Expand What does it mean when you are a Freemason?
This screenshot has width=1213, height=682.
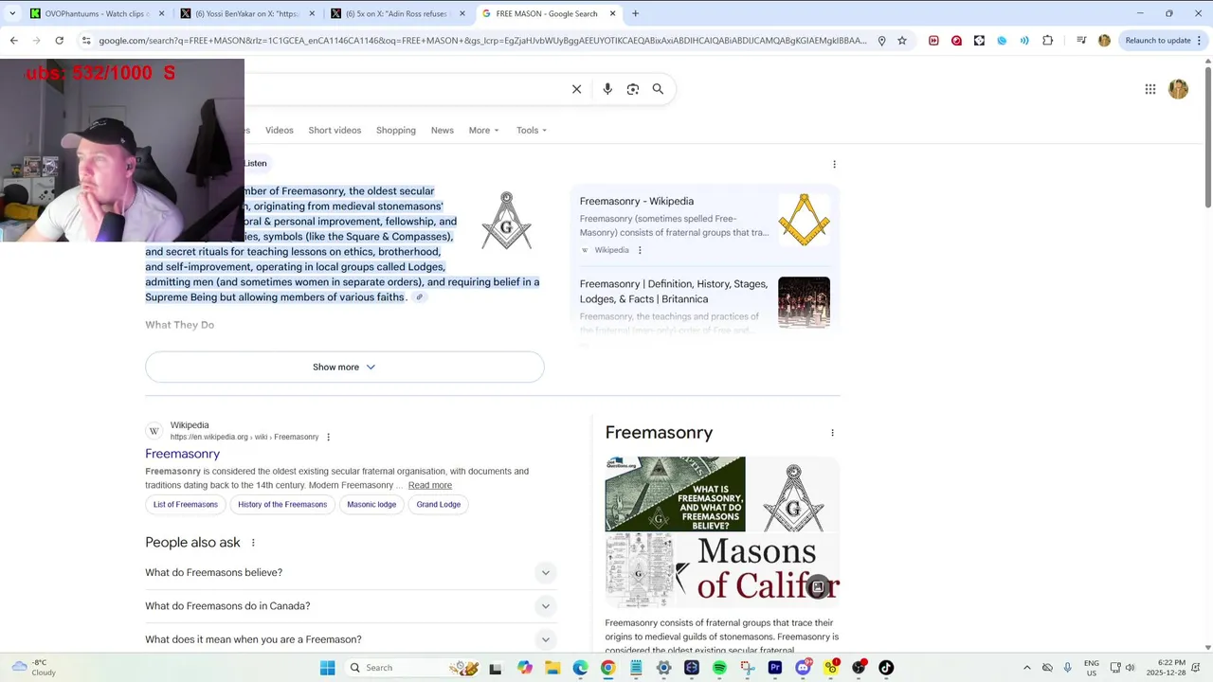coord(349,639)
